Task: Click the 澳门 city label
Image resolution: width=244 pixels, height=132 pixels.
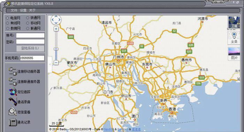Action: coord(135,116)
